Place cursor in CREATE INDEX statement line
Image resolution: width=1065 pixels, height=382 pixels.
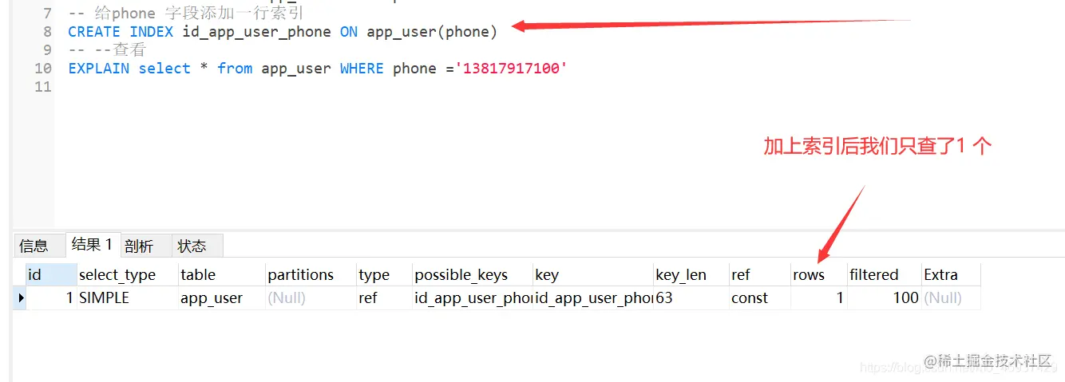tap(283, 32)
